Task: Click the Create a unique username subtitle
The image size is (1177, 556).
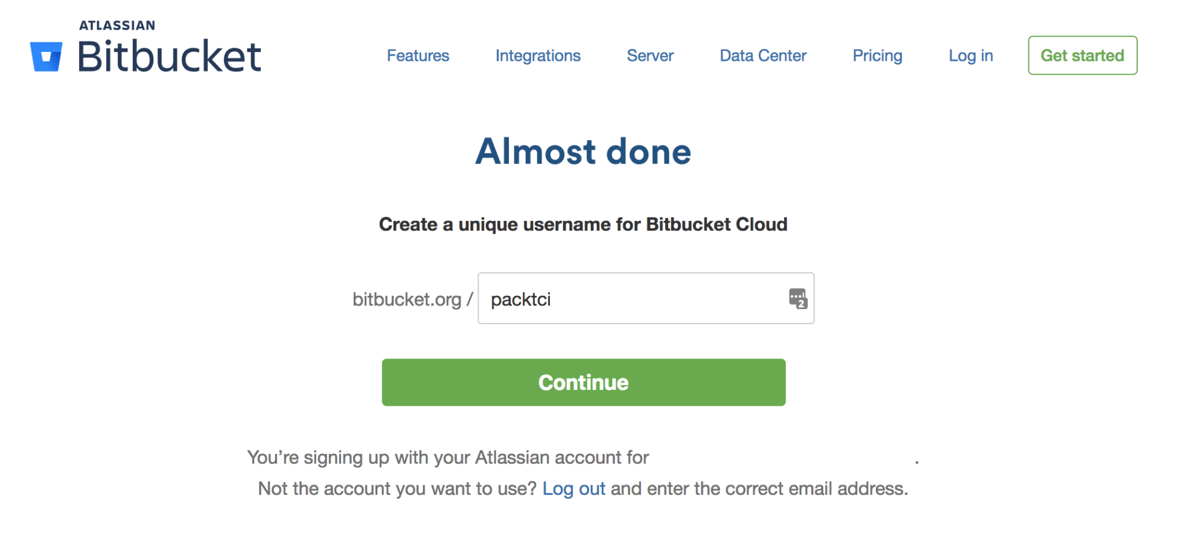Action: pyautogui.click(x=583, y=225)
